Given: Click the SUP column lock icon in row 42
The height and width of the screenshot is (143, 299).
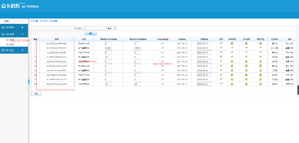Looking at the screenshot, I should [232, 75].
